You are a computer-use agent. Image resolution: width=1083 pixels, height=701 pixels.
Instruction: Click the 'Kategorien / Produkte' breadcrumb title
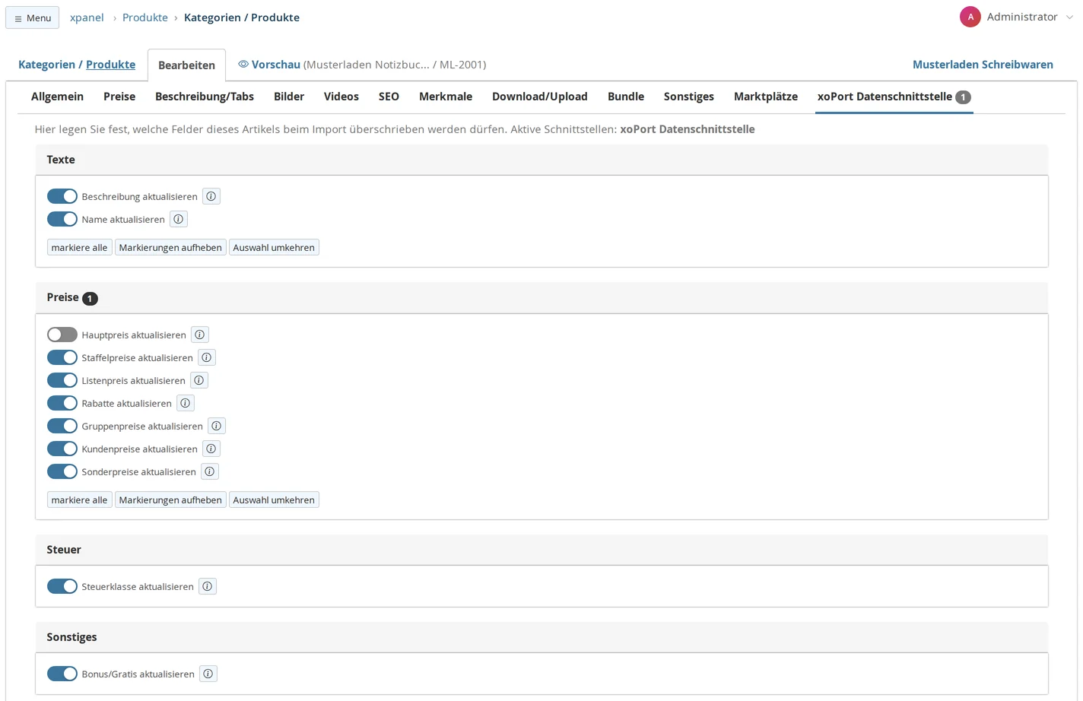pos(242,17)
